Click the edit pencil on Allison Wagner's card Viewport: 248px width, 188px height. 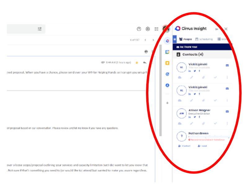(x=191, y=123)
